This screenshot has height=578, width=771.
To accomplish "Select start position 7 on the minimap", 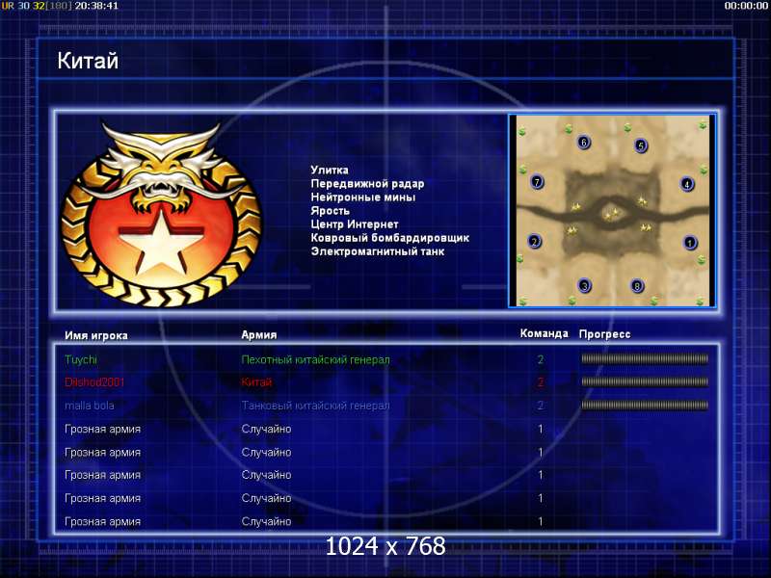I will (x=537, y=182).
